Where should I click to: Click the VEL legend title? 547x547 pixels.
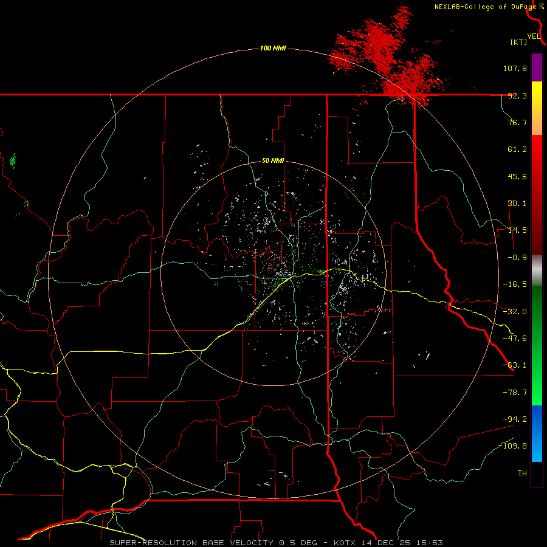click(534, 36)
